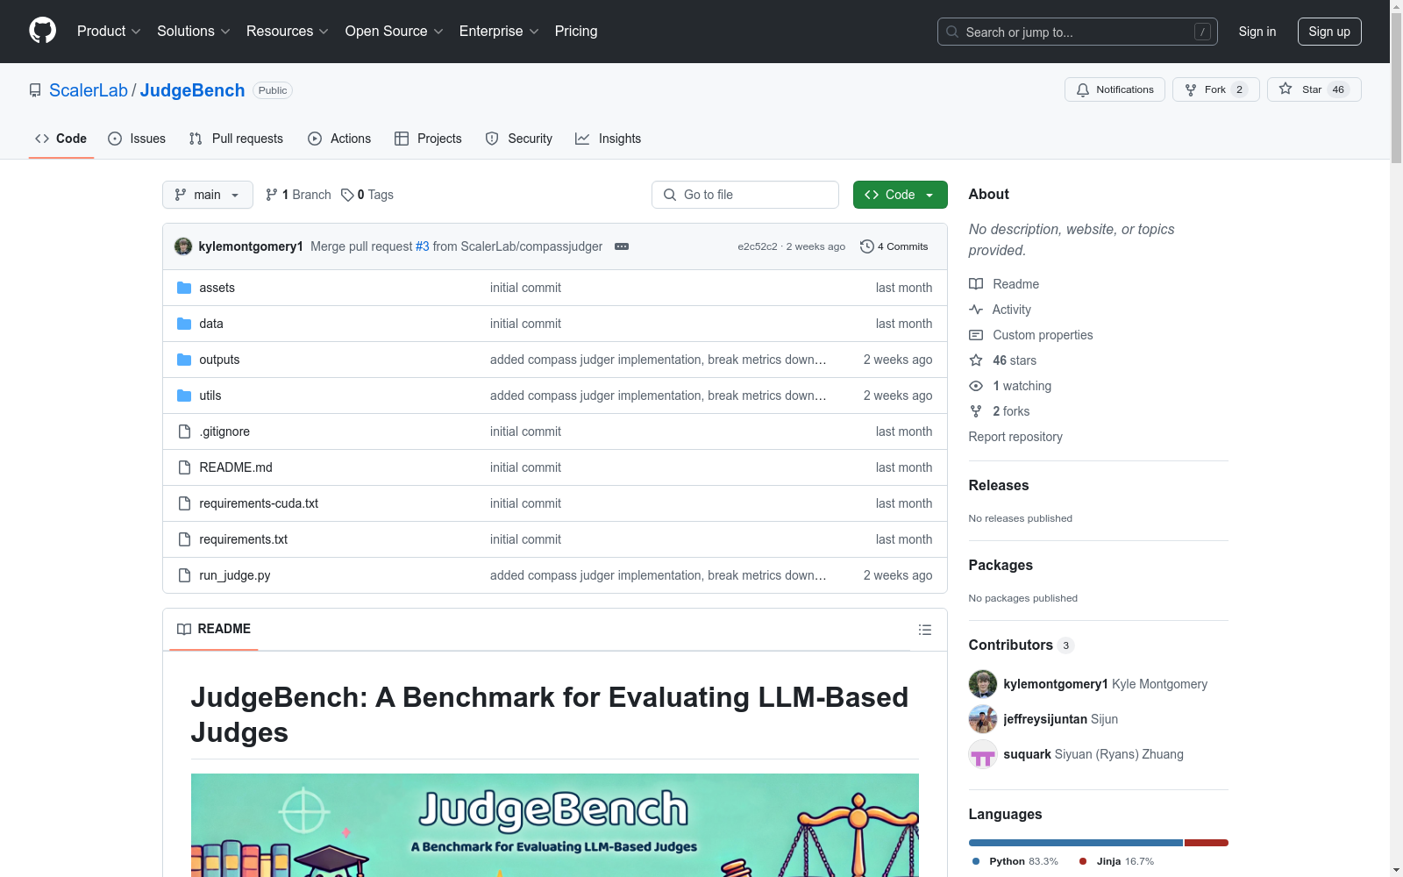Click the Sign up button
Screen dimensions: 1403x877
coord(1329,32)
